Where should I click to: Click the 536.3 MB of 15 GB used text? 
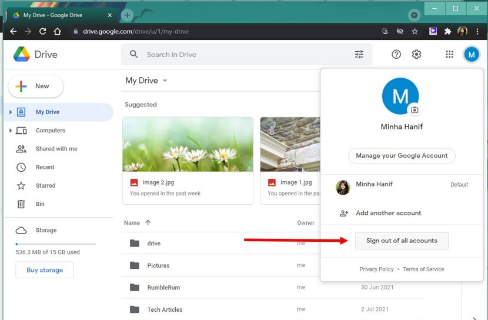tap(48, 252)
